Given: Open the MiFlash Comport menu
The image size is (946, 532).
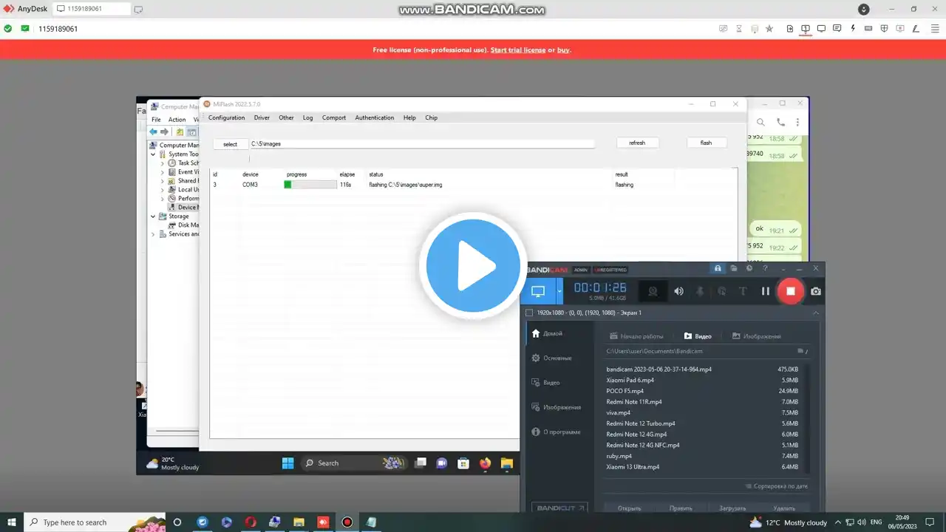Looking at the screenshot, I should click(x=334, y=117).
